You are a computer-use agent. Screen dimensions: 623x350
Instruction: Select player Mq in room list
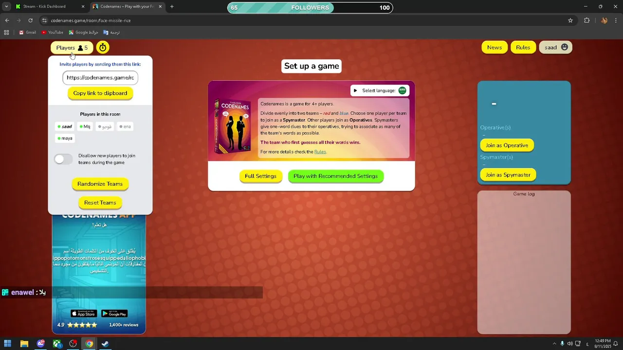tap(85, 126)
